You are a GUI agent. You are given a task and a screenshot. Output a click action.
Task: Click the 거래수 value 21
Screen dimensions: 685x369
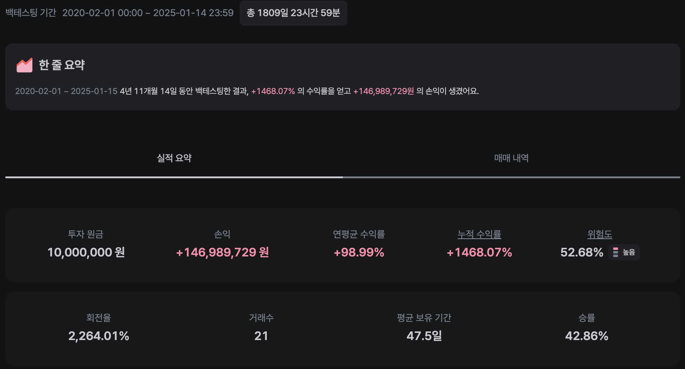(x=261, y=336)
